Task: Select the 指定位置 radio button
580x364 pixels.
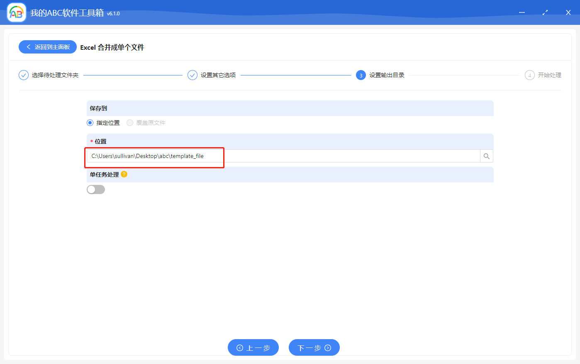Action: pos(90,122)
